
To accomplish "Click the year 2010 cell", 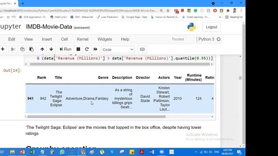I will pos(178,98).
